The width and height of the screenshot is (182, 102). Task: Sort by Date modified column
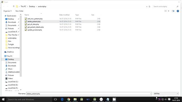pos(64,15)
